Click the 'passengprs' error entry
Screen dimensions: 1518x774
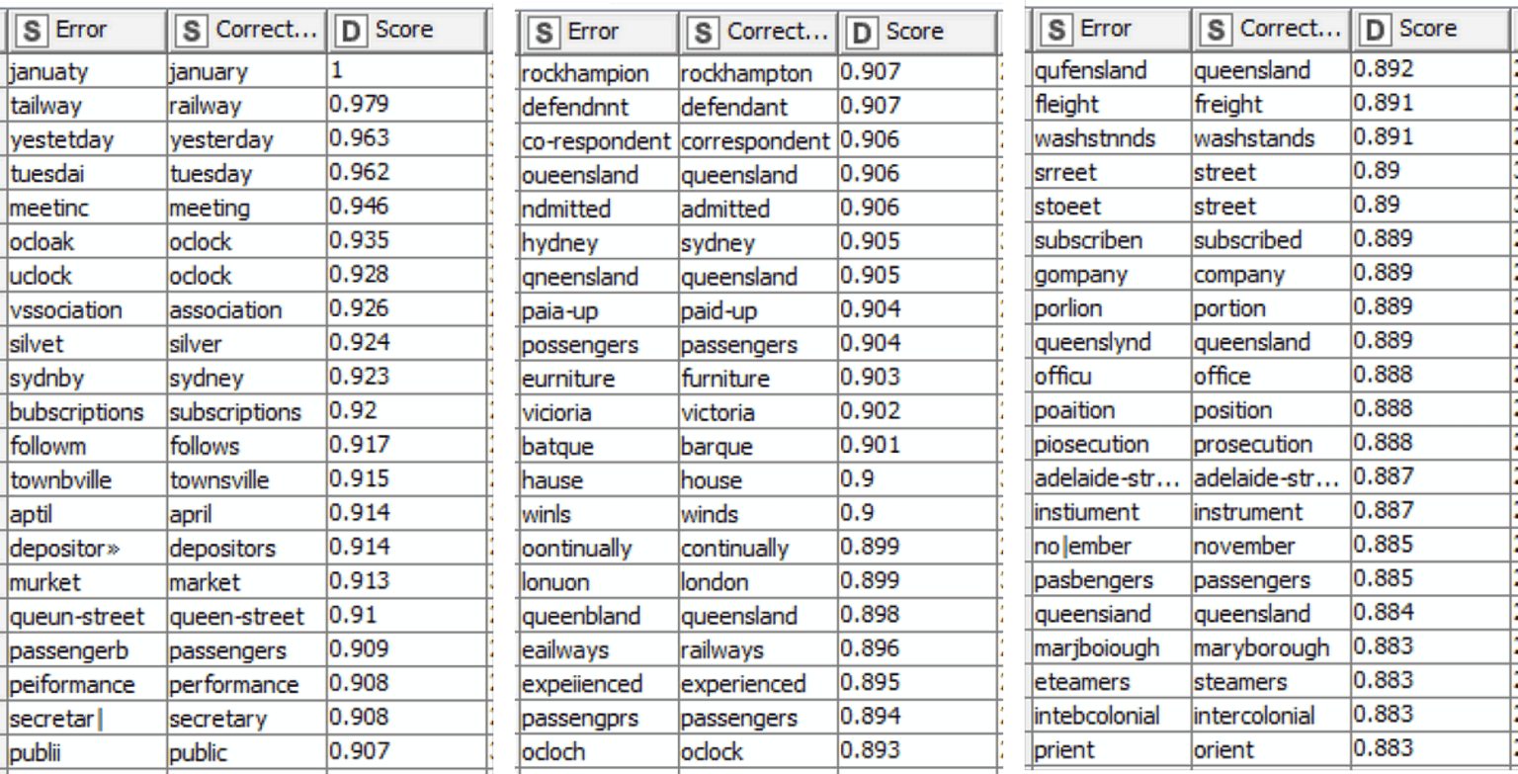598,718
